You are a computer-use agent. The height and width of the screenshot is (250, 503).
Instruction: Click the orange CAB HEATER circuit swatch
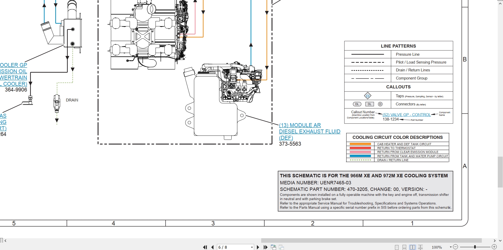(x=360, y=144)
